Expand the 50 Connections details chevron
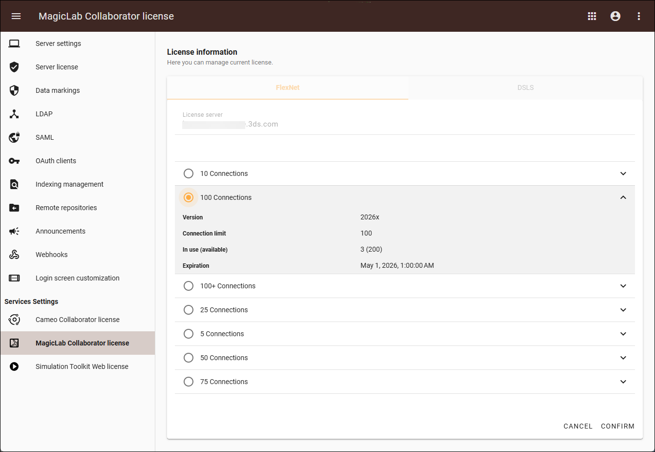This screenshot has height=452, width=655. 623,358
